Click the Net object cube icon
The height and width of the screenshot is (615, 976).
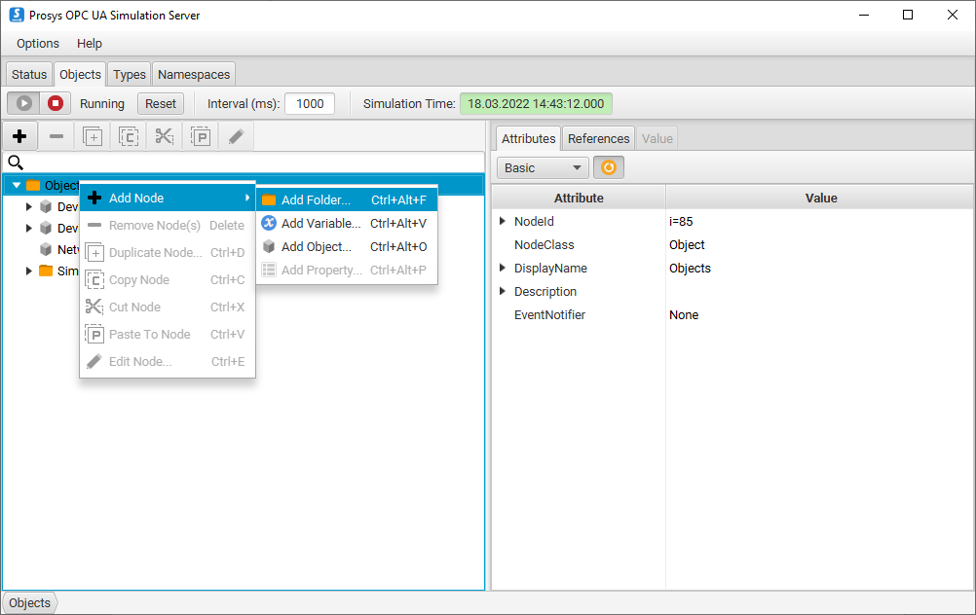pyautogui.click(x=46, y=249)
